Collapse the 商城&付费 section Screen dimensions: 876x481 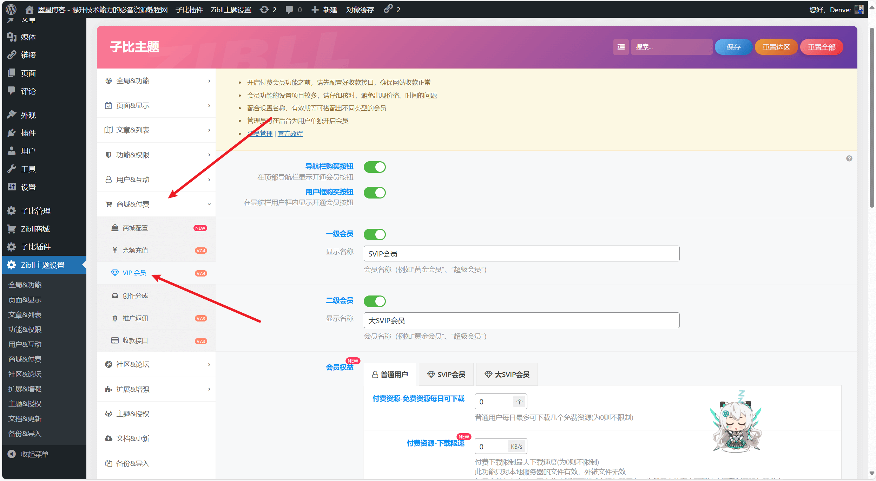pos(156,204)
